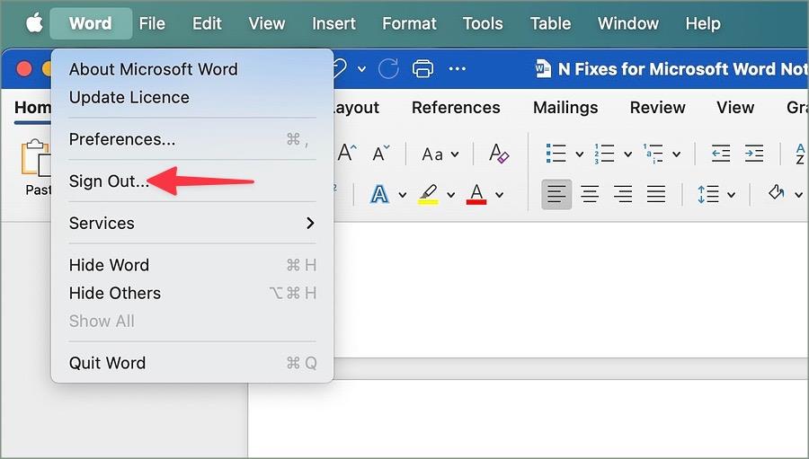Image resolution: width=809 pixels, height=459 pixels.
Task: Switch to the Mailings ribbon tab
Action: click(565, 107)
